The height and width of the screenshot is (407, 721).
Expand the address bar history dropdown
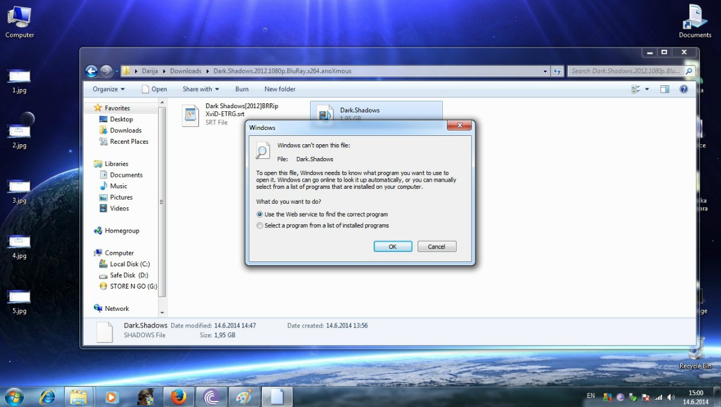[x=545, y=71]
